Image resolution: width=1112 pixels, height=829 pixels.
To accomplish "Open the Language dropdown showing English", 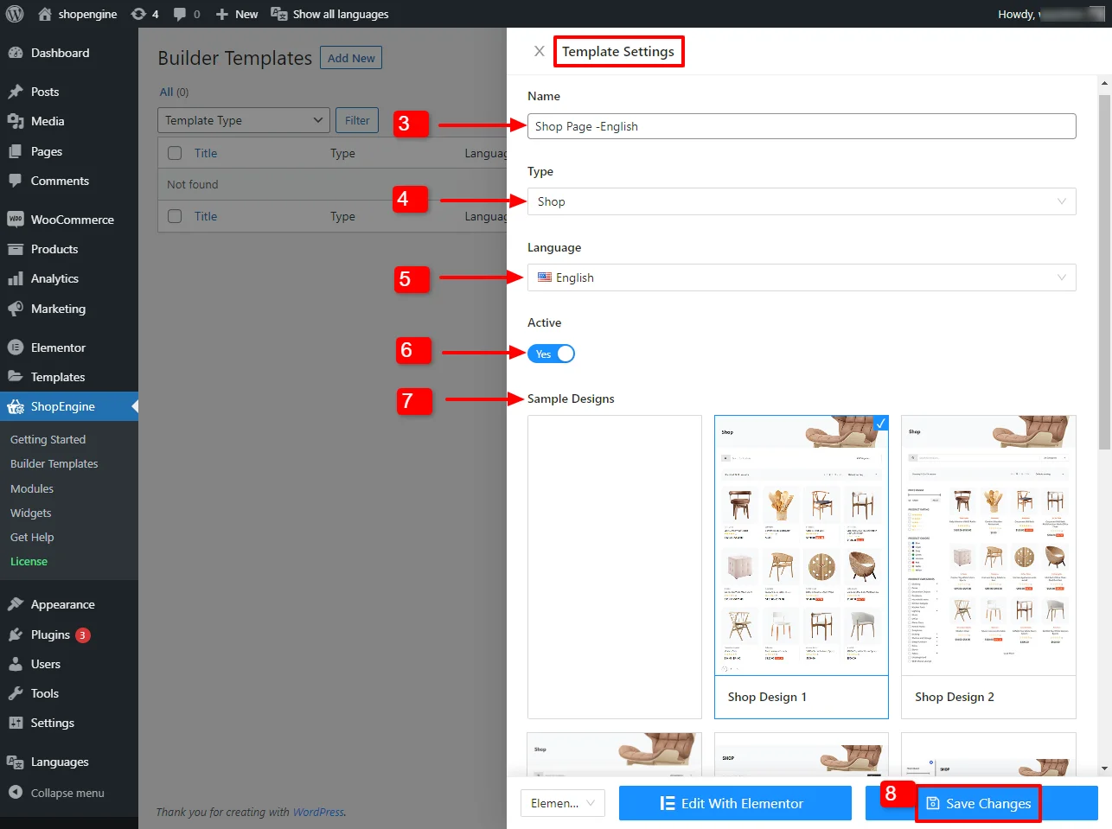I will coord(802,277).
